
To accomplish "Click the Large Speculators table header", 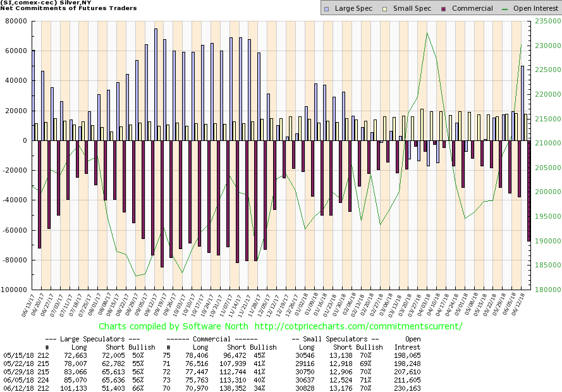I will [94, 339].
